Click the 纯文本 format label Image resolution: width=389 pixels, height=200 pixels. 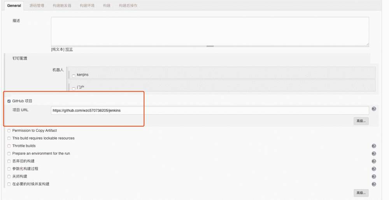(x=58, y=49)
